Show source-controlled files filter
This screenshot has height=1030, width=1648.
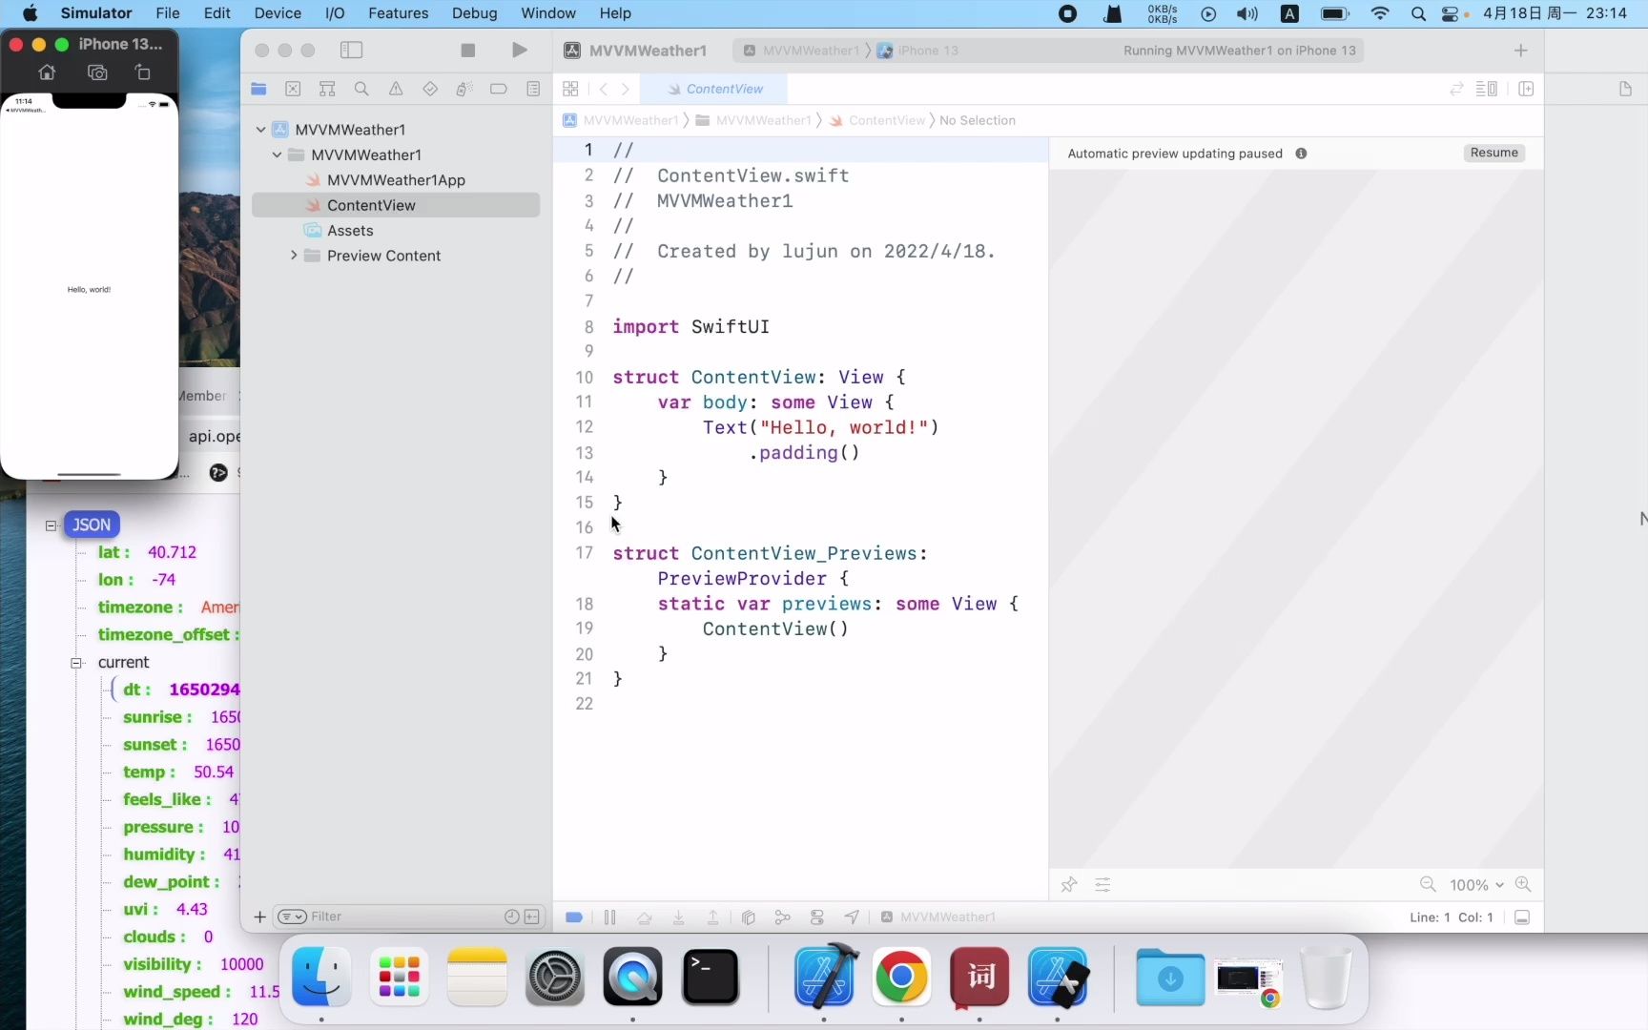coord(532,917)
